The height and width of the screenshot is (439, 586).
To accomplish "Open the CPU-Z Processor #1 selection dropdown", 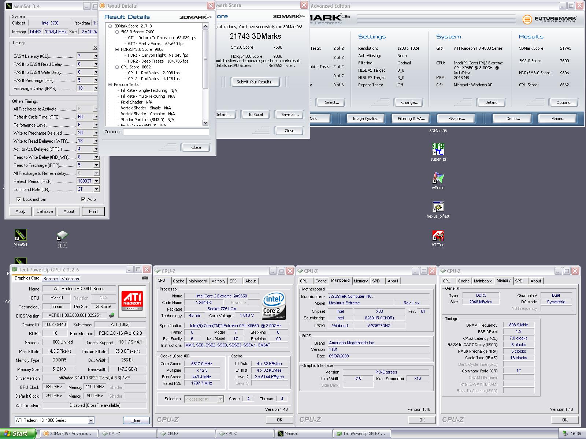I will point(220,399).
